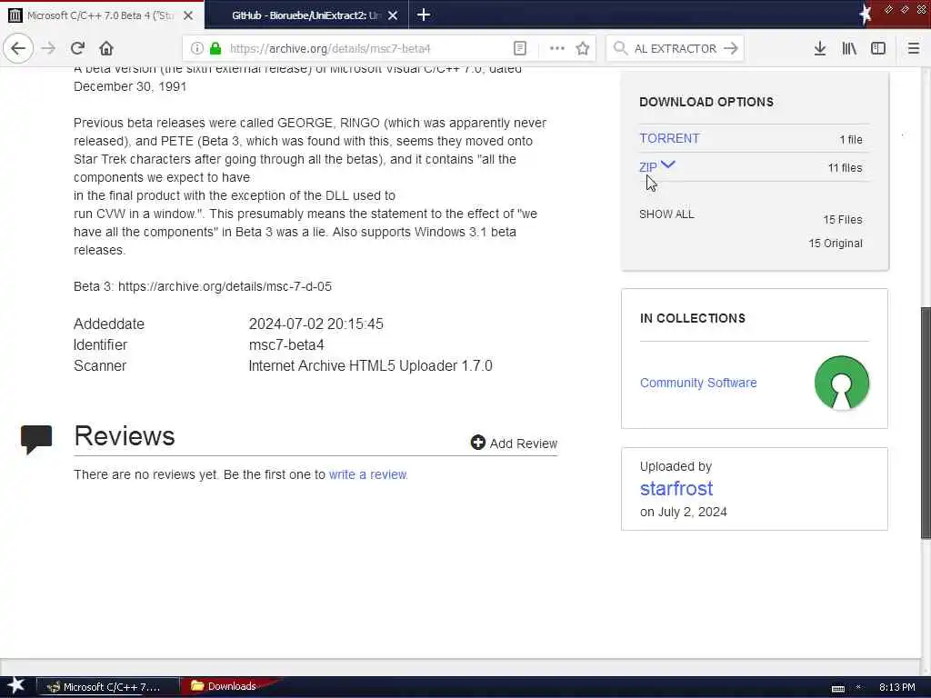Screen dimensions: 931x698
Task: Click the 15 Files count
Action: pos(843,220)
